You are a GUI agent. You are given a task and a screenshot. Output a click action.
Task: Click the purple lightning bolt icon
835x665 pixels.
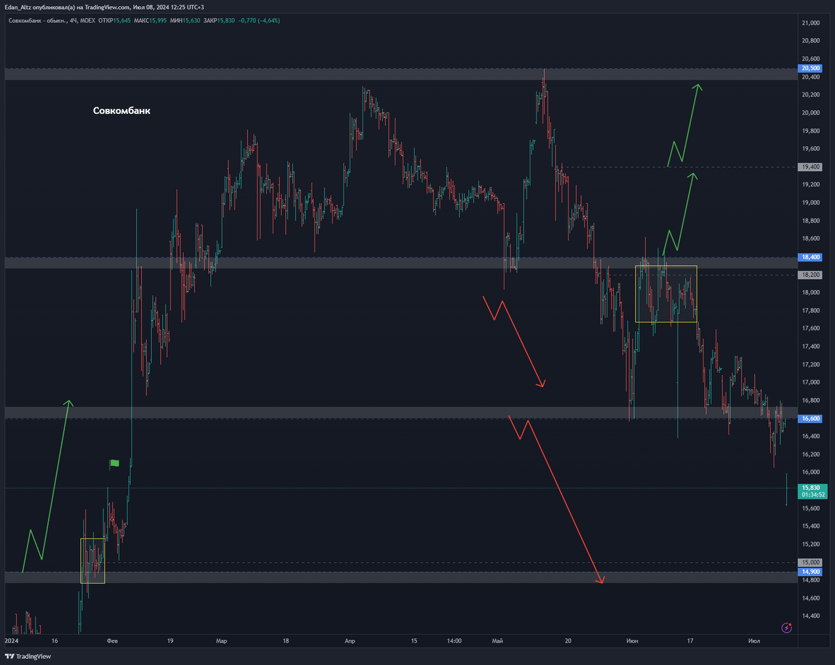[x=786, y=627]
